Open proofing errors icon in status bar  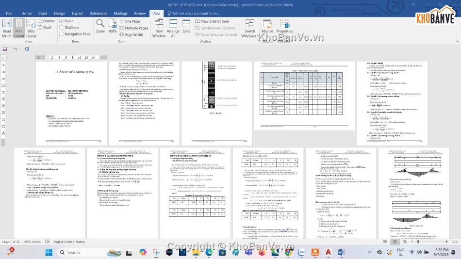pos(48,242)
